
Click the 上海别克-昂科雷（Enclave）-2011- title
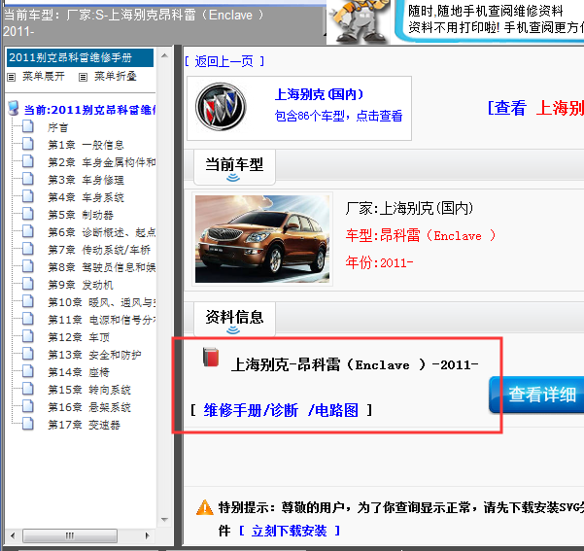coord(355,364)
